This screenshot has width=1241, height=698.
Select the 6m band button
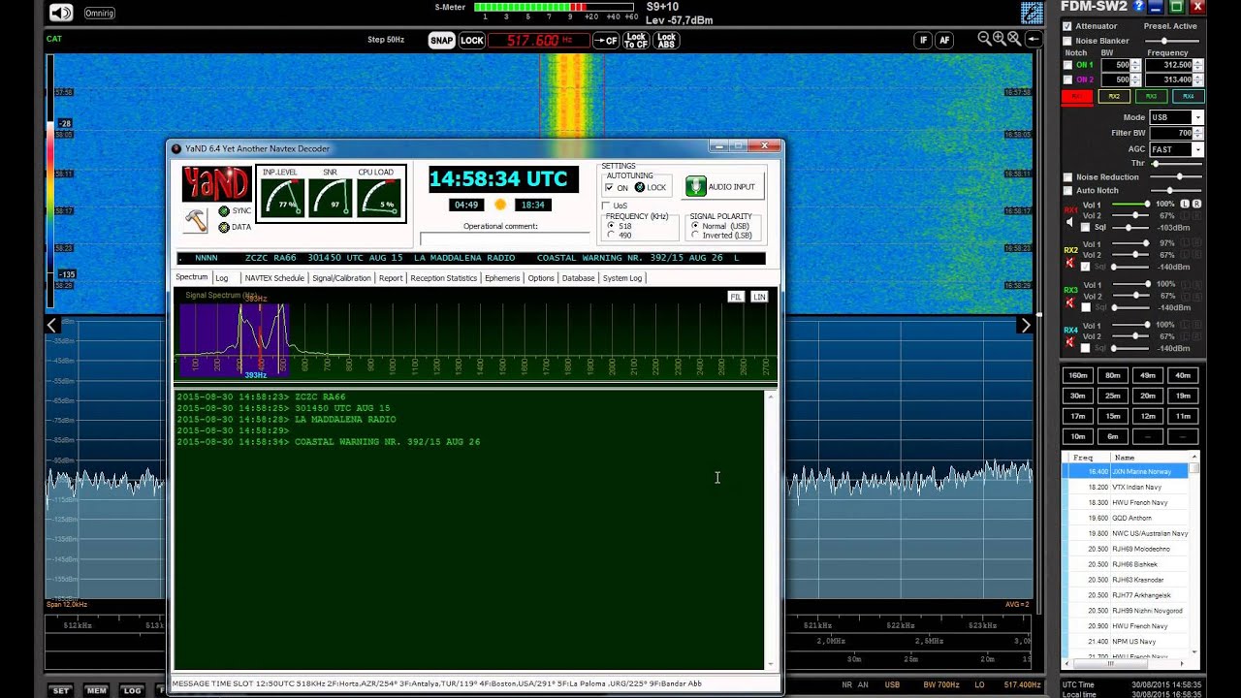[1112, 436]
